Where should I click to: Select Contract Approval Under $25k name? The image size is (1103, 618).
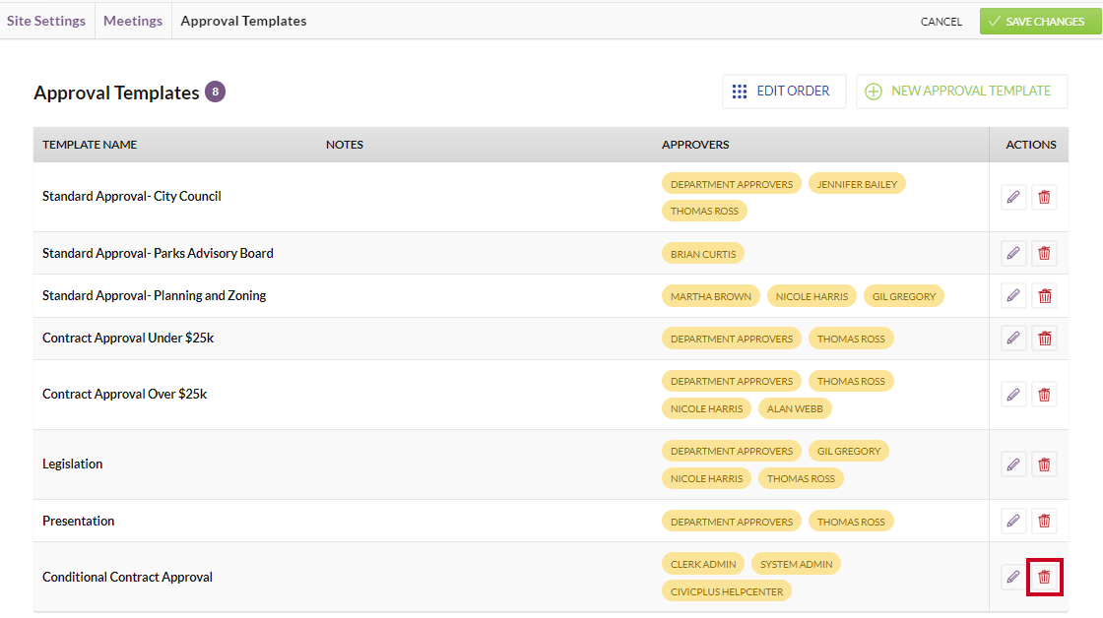[x=128, y=339]
